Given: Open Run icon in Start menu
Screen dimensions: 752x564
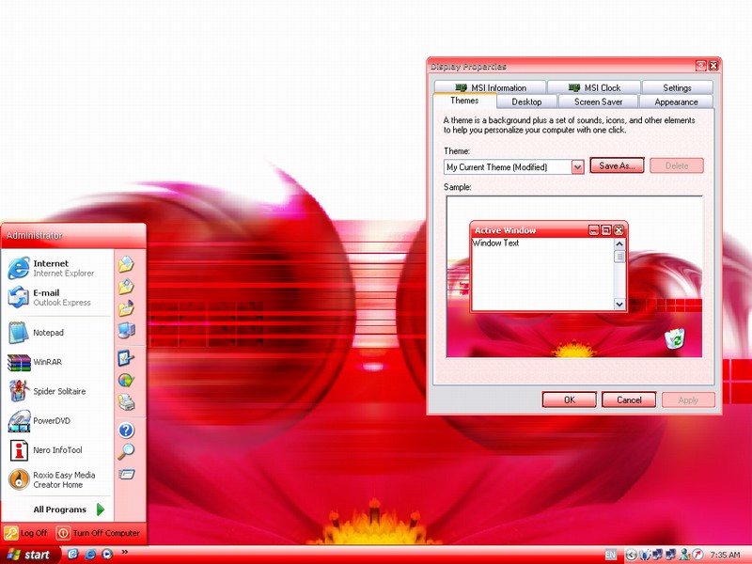Looking at the screenshot, I should [126, 475].
